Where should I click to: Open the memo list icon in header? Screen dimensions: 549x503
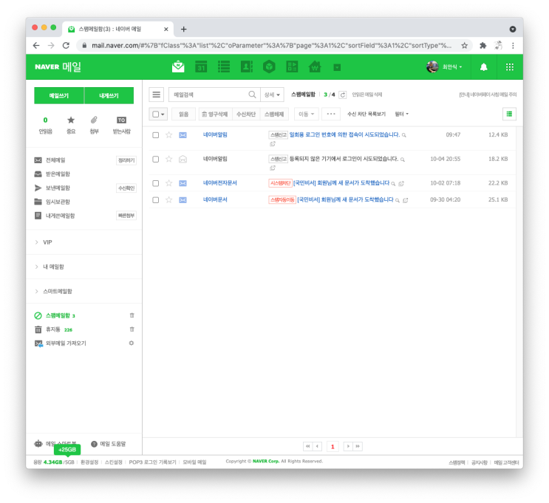point(224,66)
